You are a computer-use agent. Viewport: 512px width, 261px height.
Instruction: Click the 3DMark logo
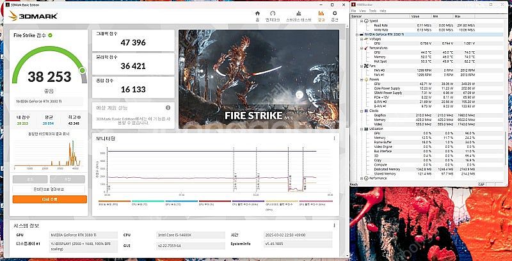[x=33, y=15]
